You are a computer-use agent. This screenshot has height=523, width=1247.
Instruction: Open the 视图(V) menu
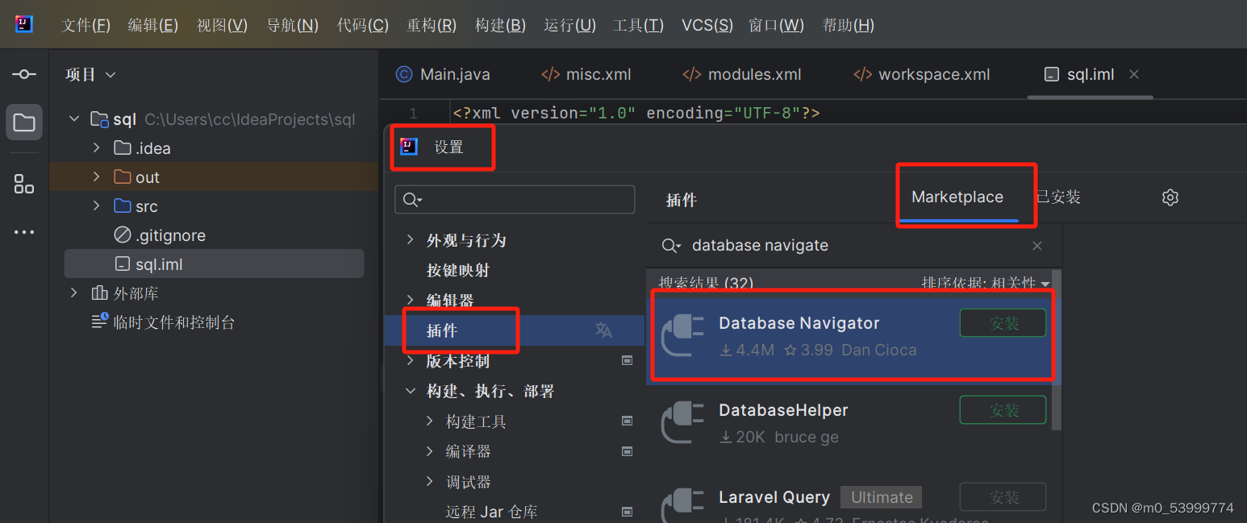(x=222, y=25)
